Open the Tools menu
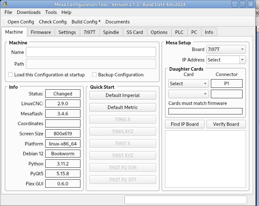Image resolution: width=259 pixels, height=206 pixels. tap(51, 12)
